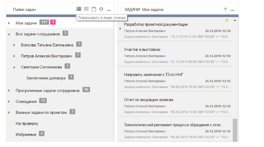Open task Направить замечания к ТЗ по ННГ
Viewport: 264px width, 147px height.
point(154,74)
